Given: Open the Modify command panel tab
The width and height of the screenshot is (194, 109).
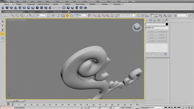Looking at the screenshot, I should coord(150,20).
